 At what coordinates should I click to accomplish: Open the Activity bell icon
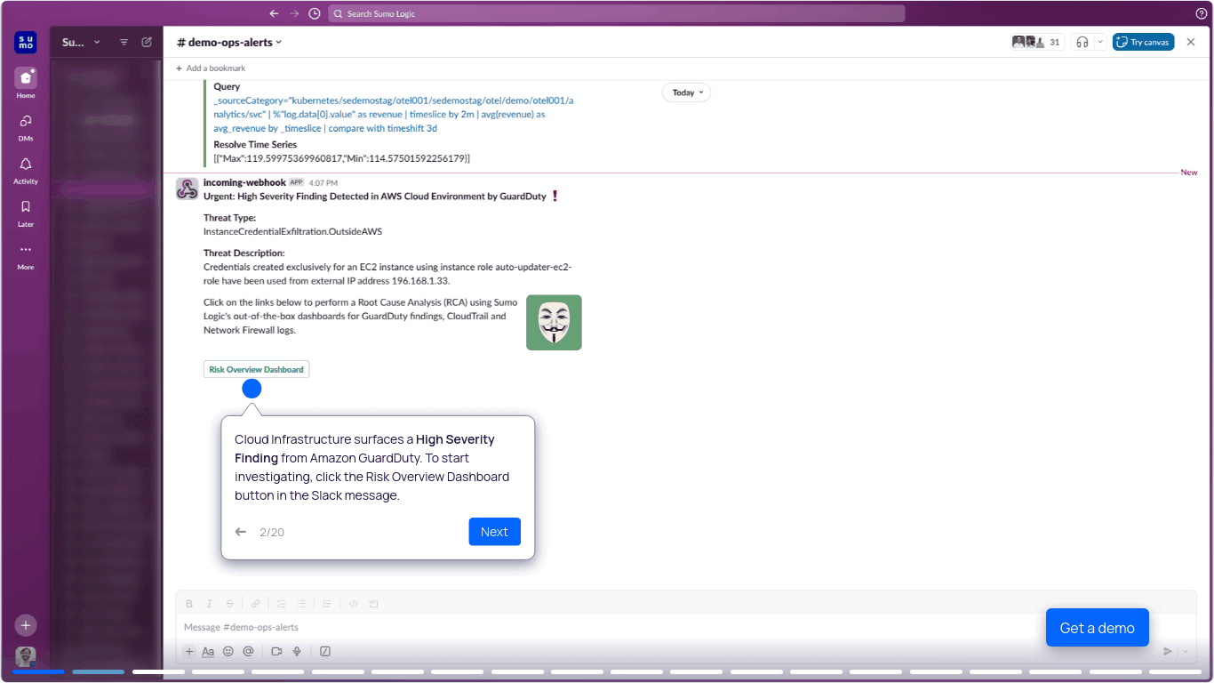(x=26, y=165)
